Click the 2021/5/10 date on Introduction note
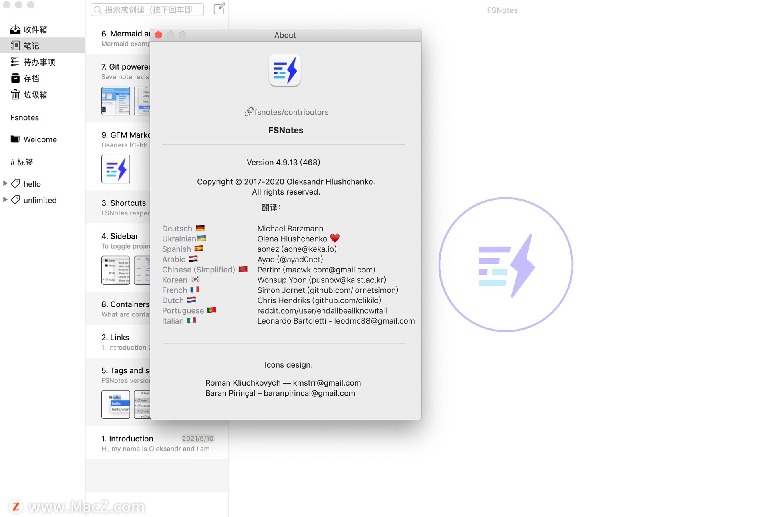Image resolution: width=769 pixels, height=517 pixels. tap(198, 438)
